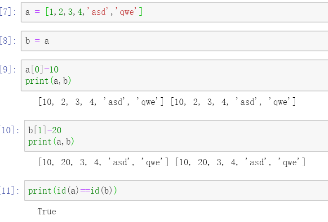Click print(a,b) line in cell 10
The width and height of the screenshot is (328, 222).
pyautogui.click(x=51, y=142)
